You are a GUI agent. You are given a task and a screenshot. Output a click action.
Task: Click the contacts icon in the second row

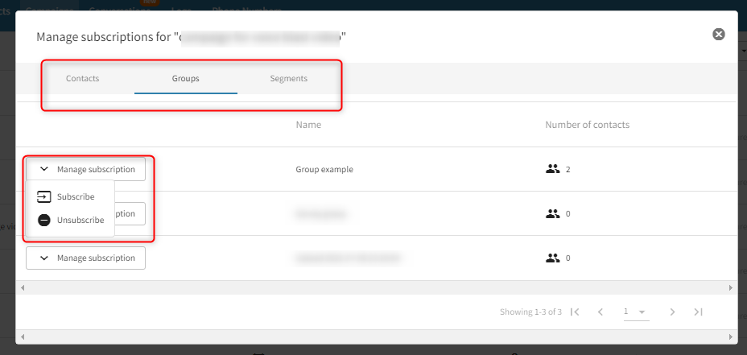tap(552, 214)
